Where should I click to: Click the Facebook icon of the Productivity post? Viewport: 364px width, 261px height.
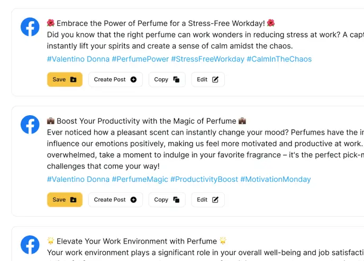30,125
